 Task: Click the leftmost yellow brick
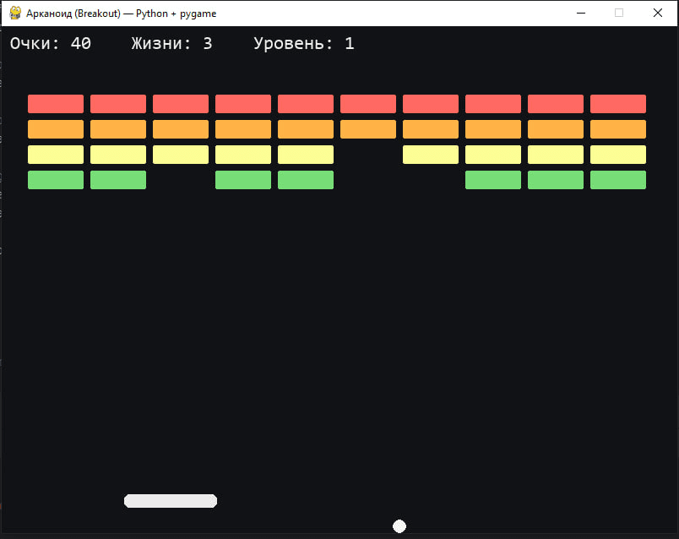(56, 155)
